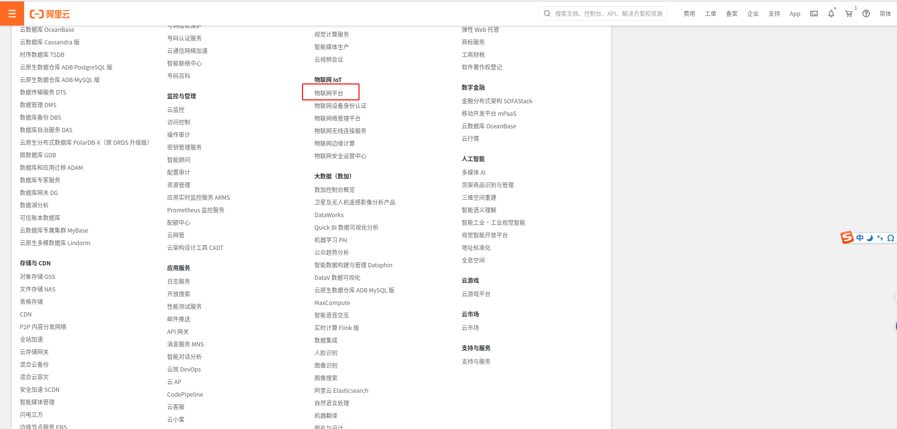Open the MaxCompute link
This screenshot has width=897, height=429.
(x=332, y=303)
